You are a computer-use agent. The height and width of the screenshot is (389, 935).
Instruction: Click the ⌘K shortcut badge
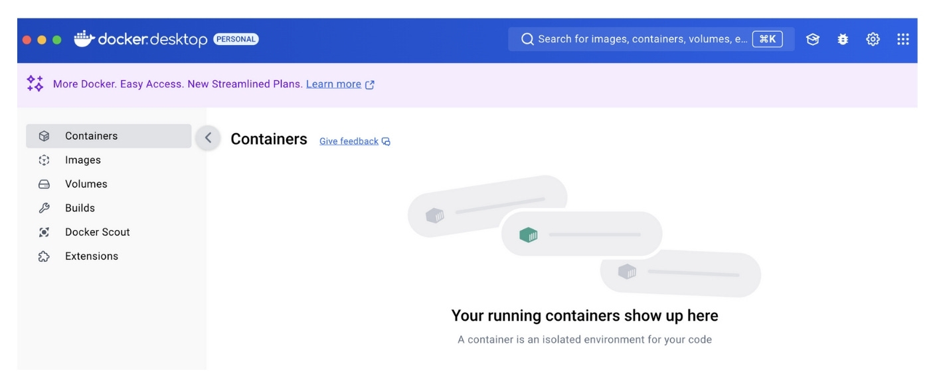pyautogui.click(x=768, y=39)
